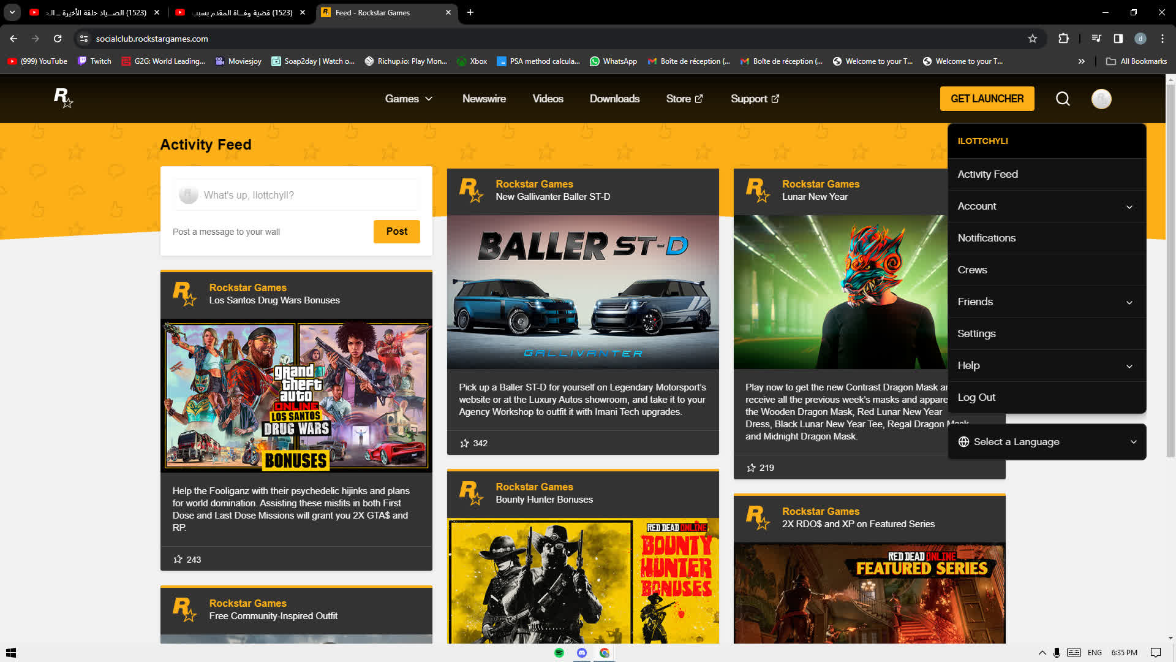Image resolution: width=1176 pixels, height=662 pixels.
Task: Reload the page with refresh icon
Action: click(x=58, y=39)
